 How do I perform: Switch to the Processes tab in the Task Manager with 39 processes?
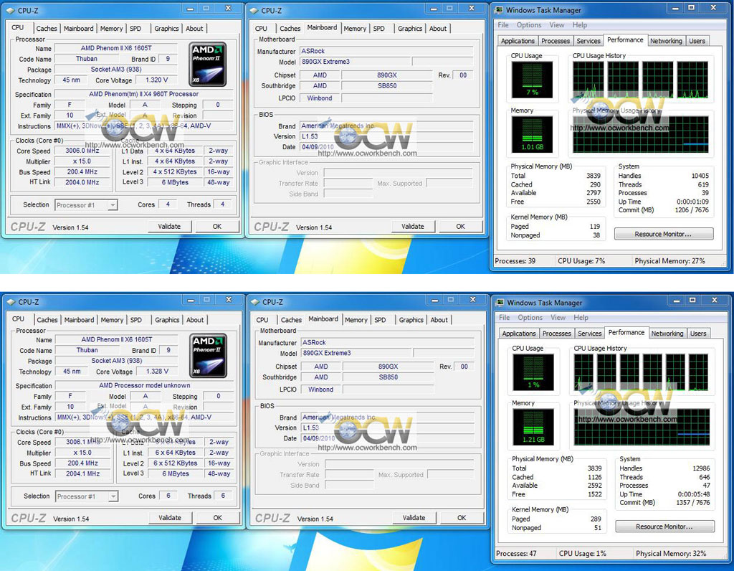[556, 41]
